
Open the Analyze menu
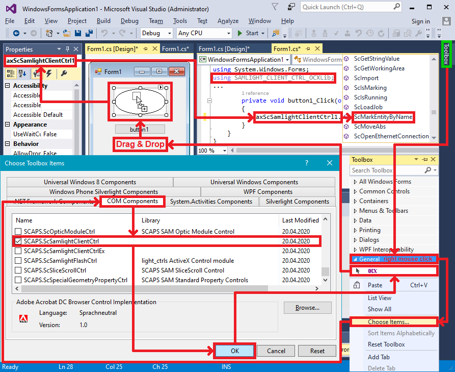point(228,21)
